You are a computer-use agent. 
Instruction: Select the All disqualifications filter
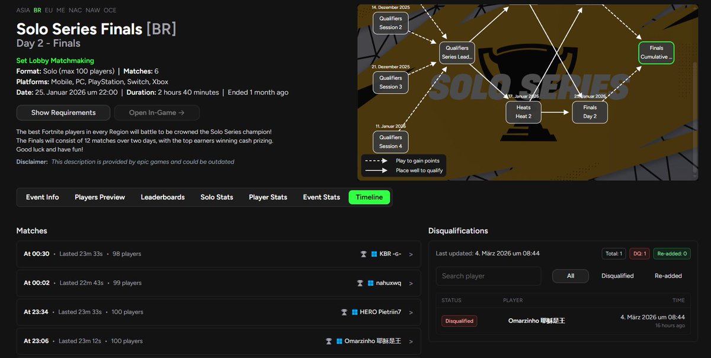coord(571,276)
